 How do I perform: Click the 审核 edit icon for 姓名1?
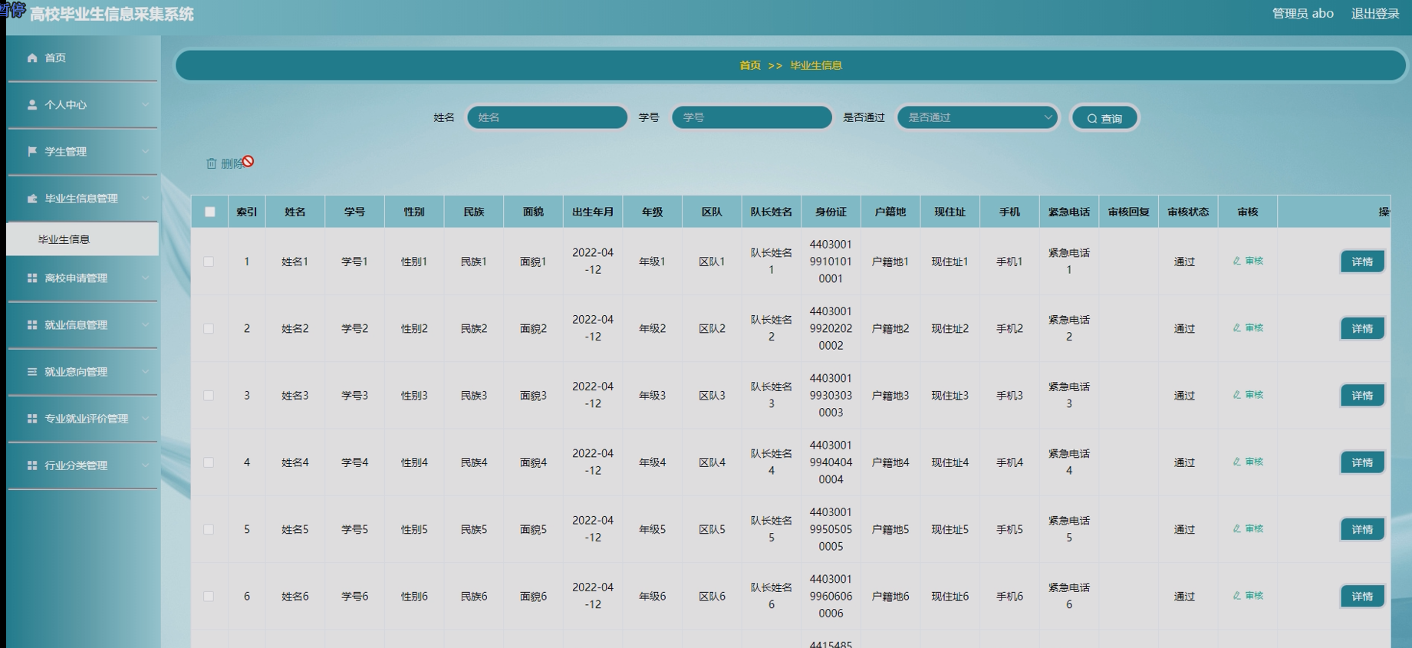click(1236, 261)
